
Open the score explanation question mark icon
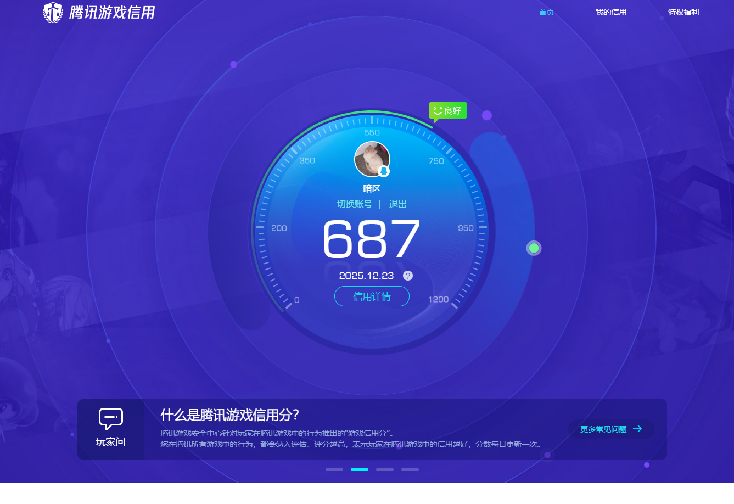click(407, 276)
